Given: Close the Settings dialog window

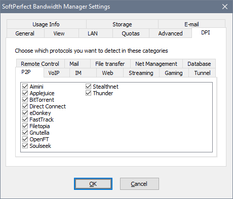Looking at the screenshot, I should [225, 7].
